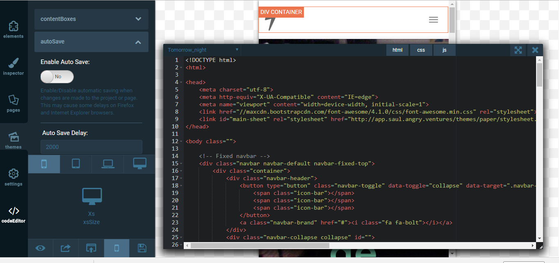Click the floppy disk save icon
The height and width of the screenshot is (263, 559).
(142, 248)
